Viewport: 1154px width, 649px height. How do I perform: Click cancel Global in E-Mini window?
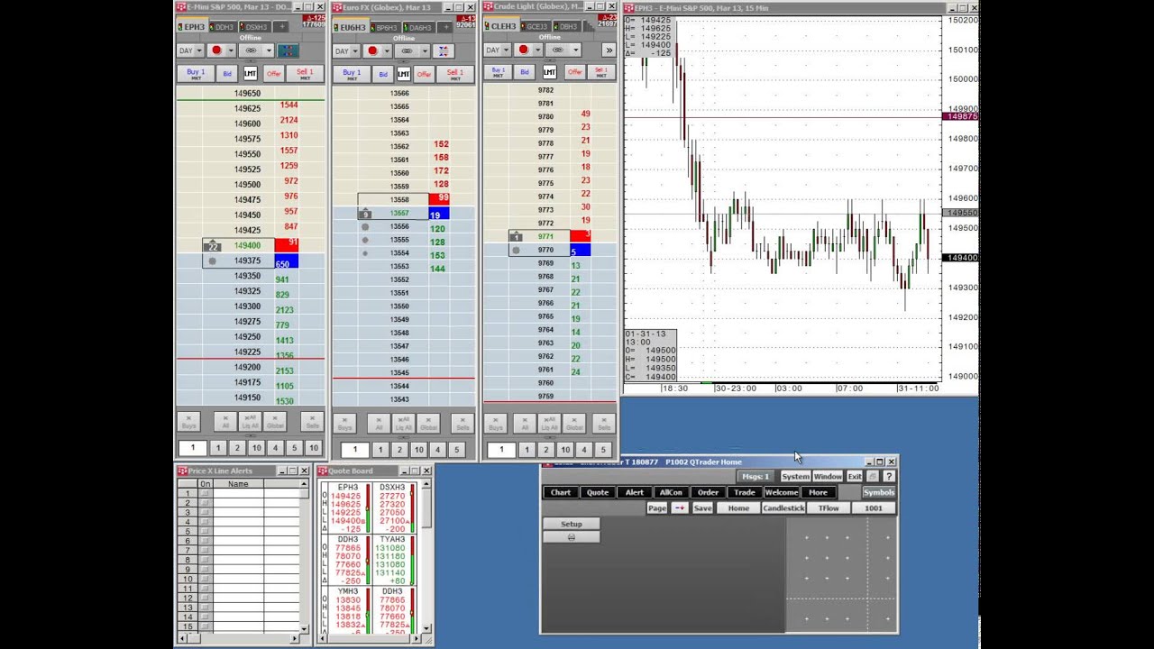[x=275, y=422]
